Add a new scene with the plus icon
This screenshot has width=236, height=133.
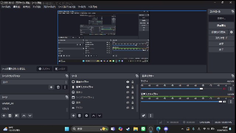(4, 116)
